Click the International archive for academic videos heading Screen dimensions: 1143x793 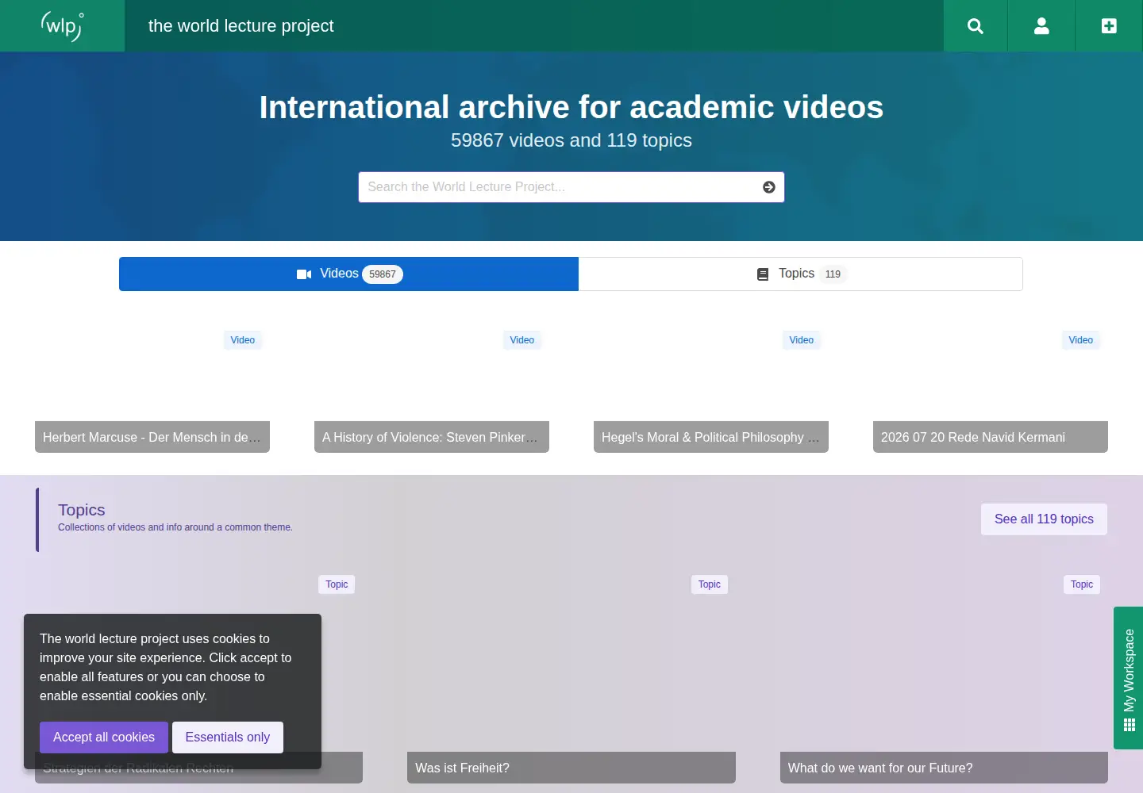(571, 107)
